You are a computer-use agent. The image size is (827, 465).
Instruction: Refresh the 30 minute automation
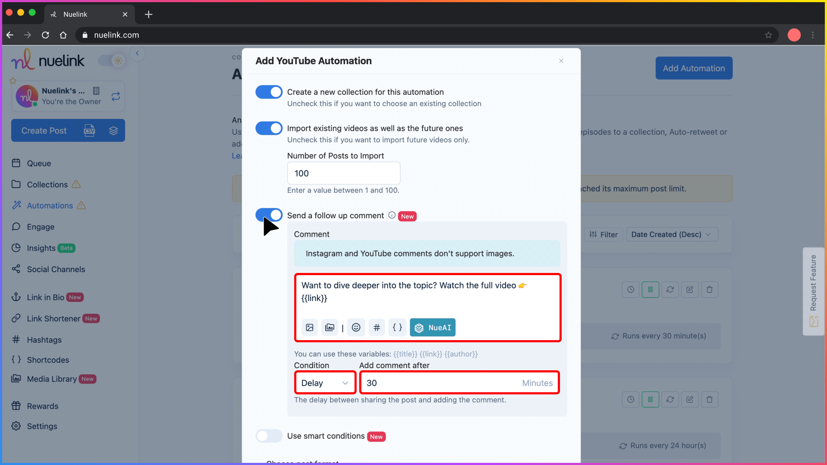pyautogui.click(x=670, y=290)
